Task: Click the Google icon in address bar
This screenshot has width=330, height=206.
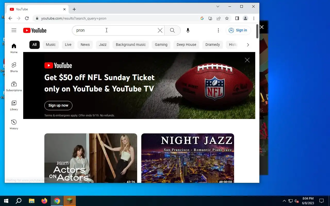Action: click(x=202, y=18)
